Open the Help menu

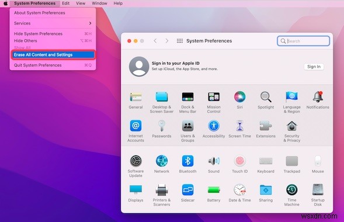[118, 4]
